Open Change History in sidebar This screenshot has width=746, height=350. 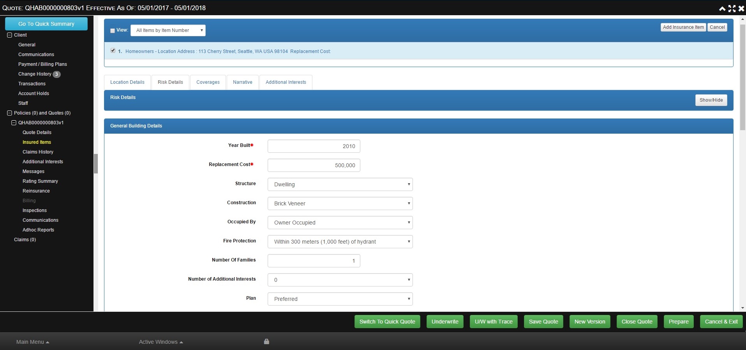pyautogui.click(x=35, y=74)
